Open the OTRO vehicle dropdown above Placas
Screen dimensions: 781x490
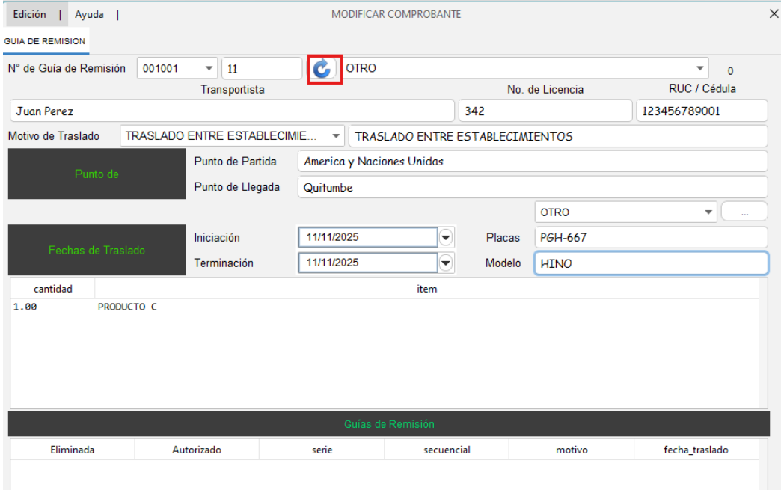(708, 212)
